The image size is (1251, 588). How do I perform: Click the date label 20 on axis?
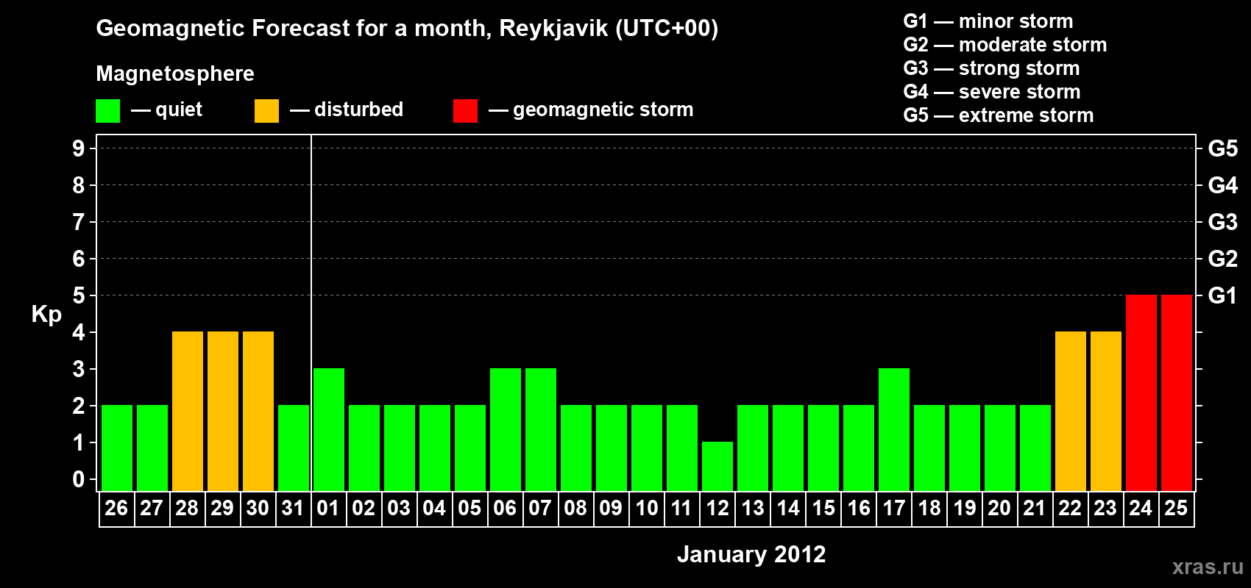point(999,508)
